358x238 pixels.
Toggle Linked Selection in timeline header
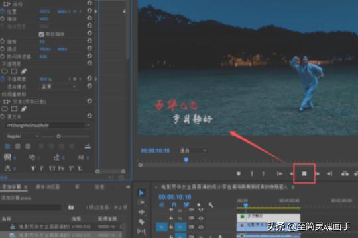pos(186,205)
